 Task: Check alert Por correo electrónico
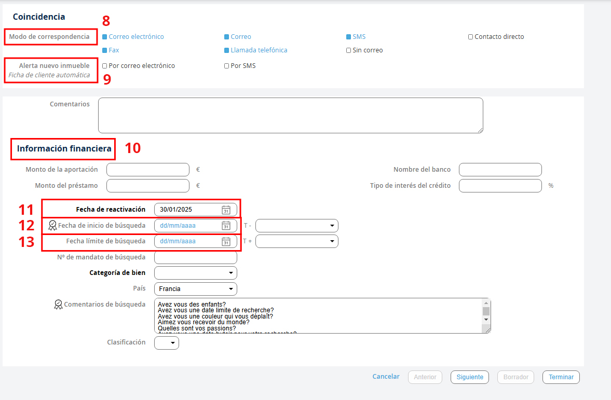coord(105,66)
